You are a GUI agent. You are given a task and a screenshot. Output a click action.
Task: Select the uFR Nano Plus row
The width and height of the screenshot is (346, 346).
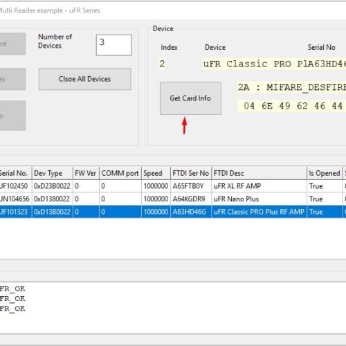click(173, 199)
